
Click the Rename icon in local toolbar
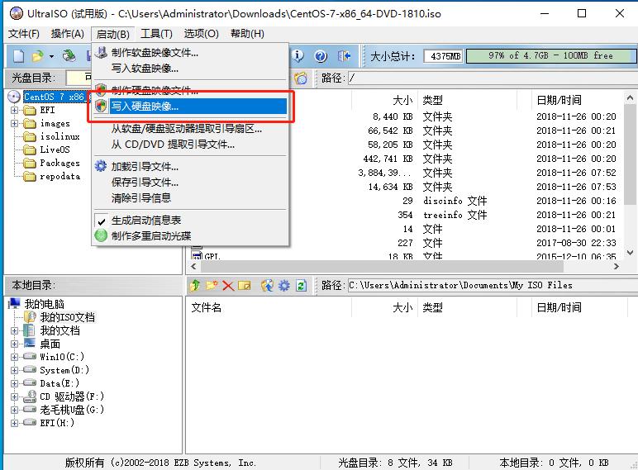pos(244,286)
